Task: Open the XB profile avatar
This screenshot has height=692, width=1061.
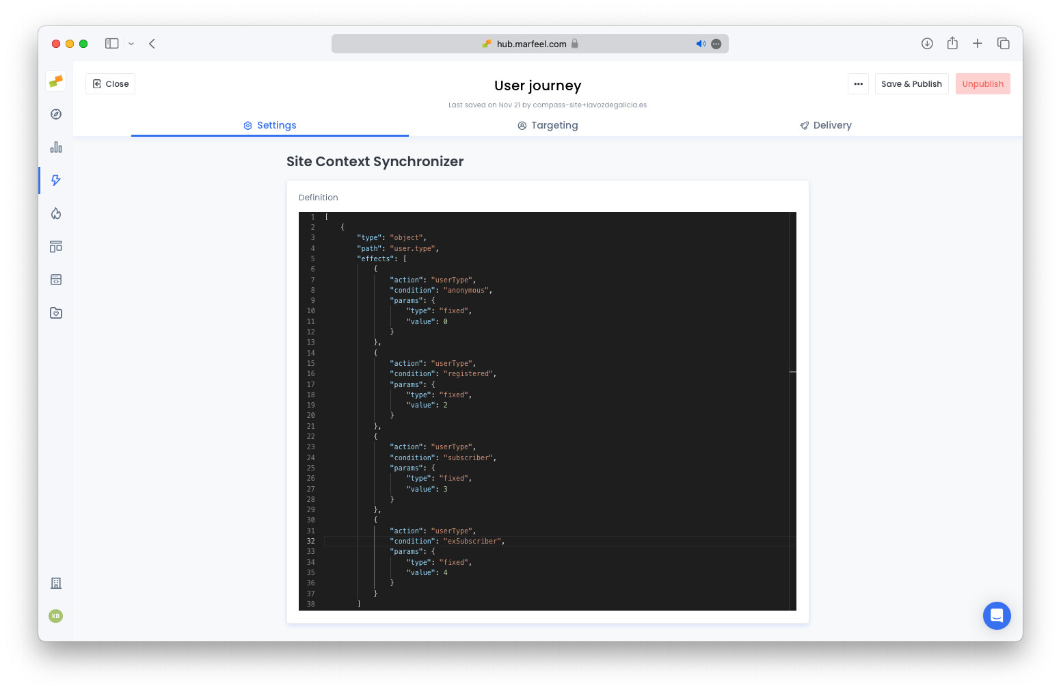Action: (55, 616)
